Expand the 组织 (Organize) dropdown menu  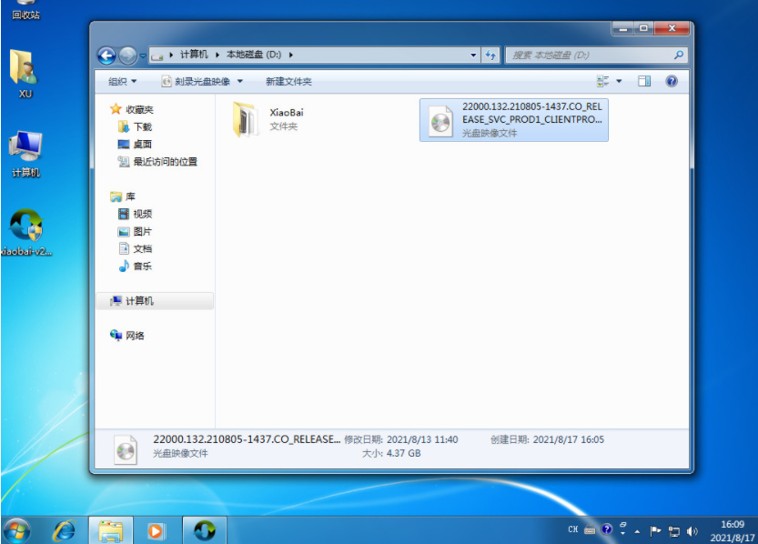tap(122, 81)
